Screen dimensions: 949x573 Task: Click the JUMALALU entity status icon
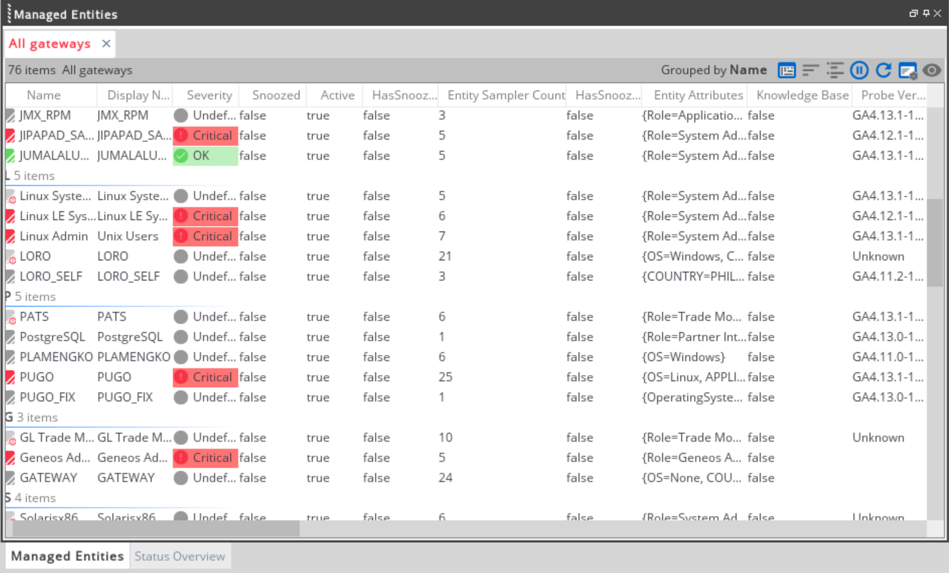pos(10,156)
